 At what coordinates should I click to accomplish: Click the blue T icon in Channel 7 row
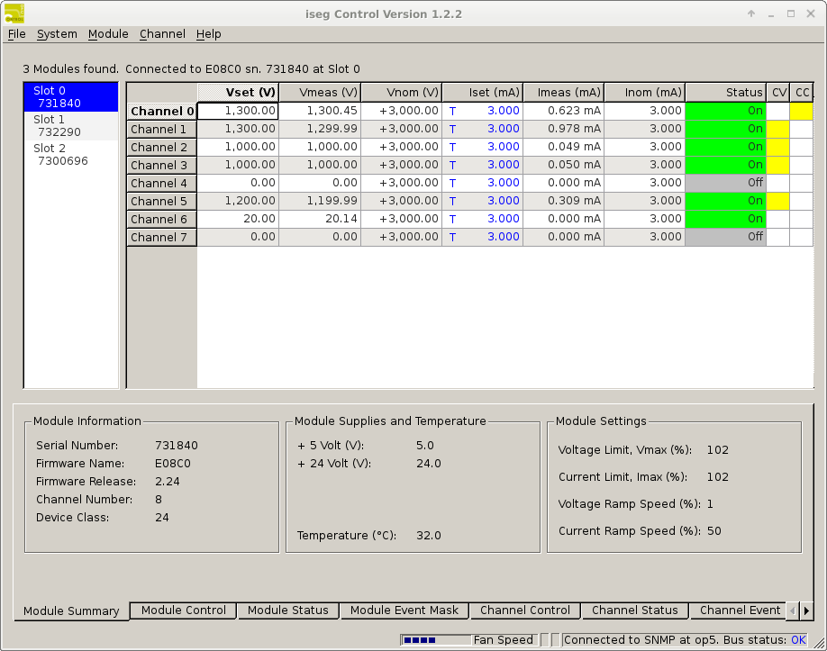tap(452, 237)
